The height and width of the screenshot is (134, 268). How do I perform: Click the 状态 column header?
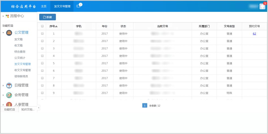[123, 26]
